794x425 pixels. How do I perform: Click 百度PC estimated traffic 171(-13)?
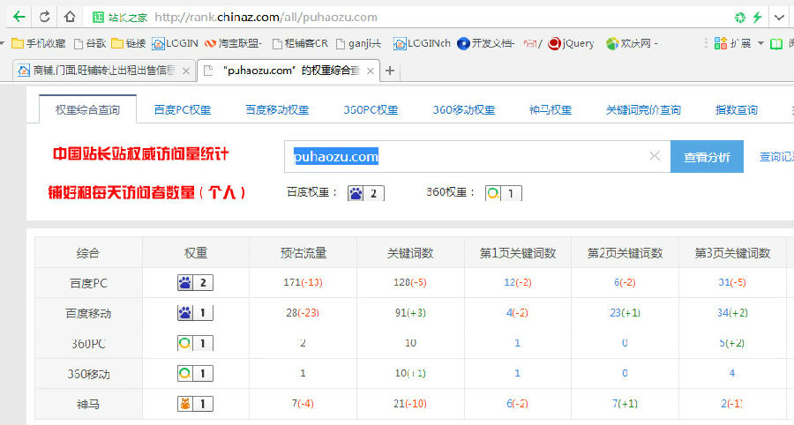point(303,282)
